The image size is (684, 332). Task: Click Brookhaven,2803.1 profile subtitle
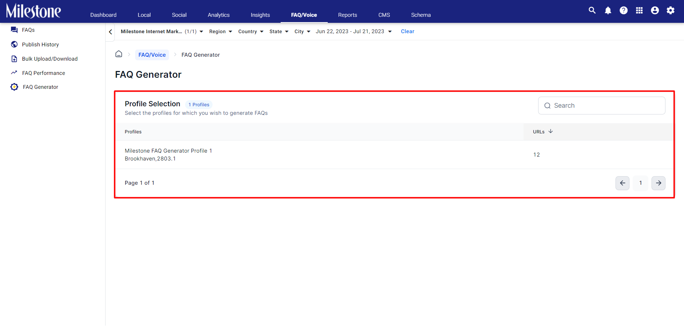click(150, 159)
